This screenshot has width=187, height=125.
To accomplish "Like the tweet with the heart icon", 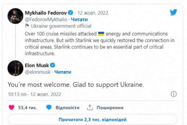I will pos(11,108).
